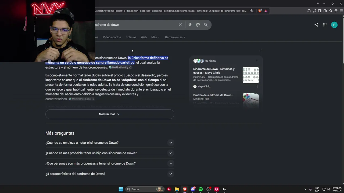Image resolution: width=344 pixels, height=193 pixels.
Task: Click Mayo Clinic source name
Action: (204, 87)
